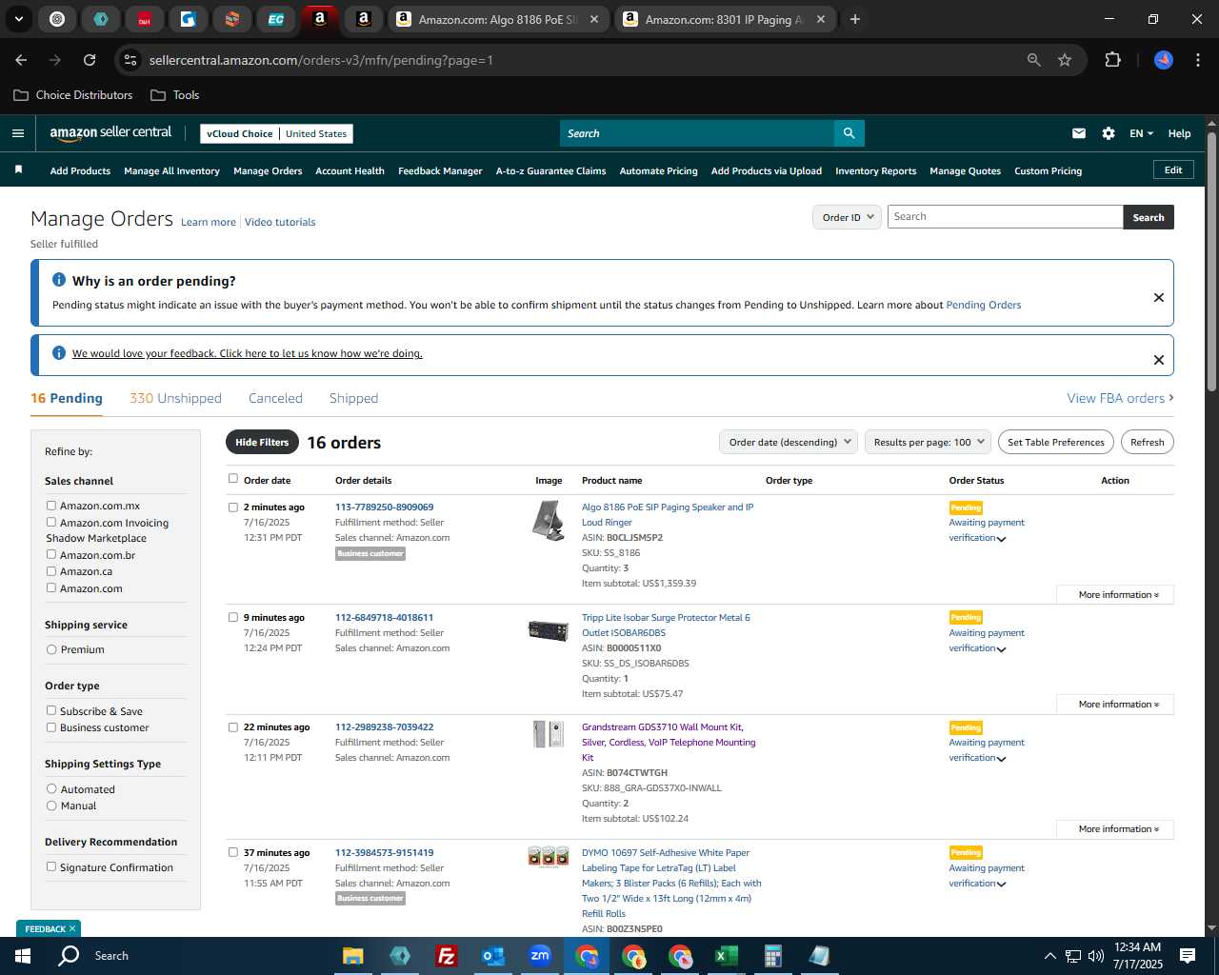Tick the Signature Confirmation checkbox
This screenshot has height=975, width=1219.
coord(51,866)
